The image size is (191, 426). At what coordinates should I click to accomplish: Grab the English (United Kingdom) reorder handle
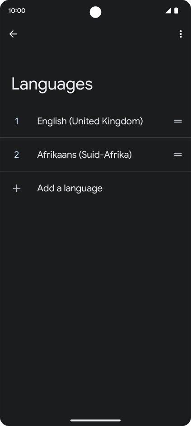(x=178, y=121)
